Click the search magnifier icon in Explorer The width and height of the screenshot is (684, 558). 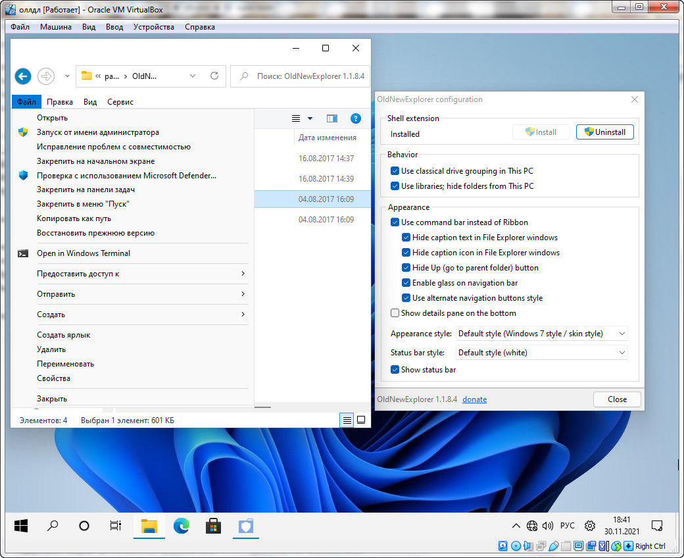244,76
